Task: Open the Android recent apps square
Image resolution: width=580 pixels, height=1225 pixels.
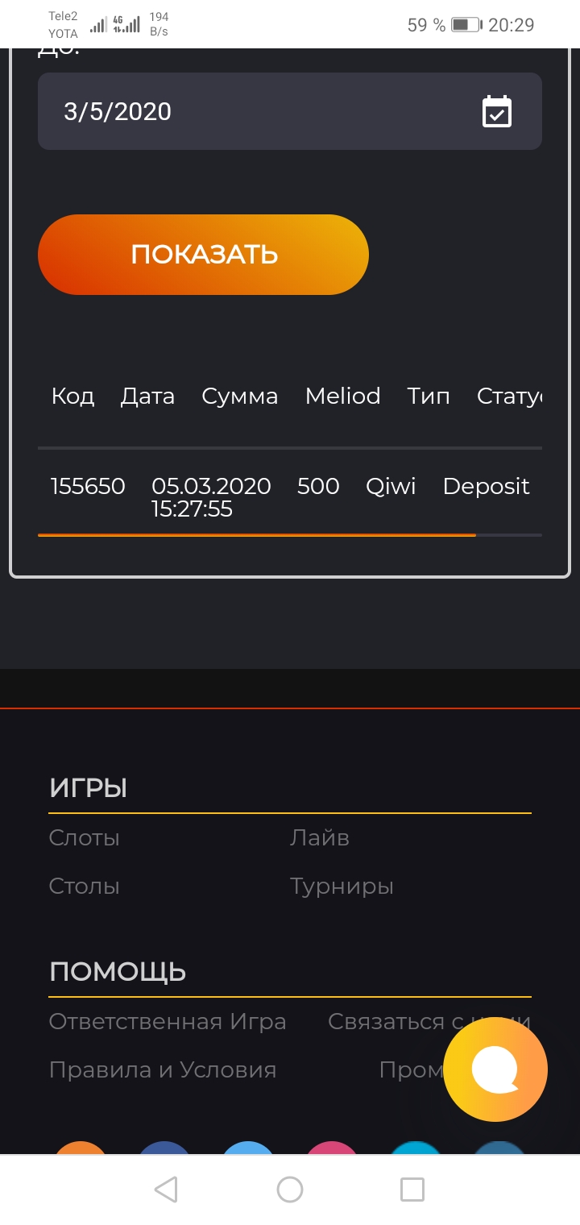Action: click(412, 1190)
